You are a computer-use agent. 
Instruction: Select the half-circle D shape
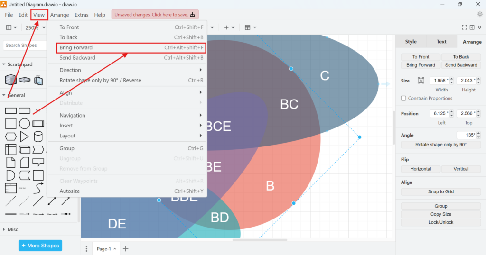[x=10, y=175]
